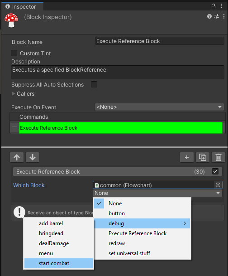Add a new command with plus button
Image resolution: width=228 pixels, height=276 pixels.
coord(187,157)
